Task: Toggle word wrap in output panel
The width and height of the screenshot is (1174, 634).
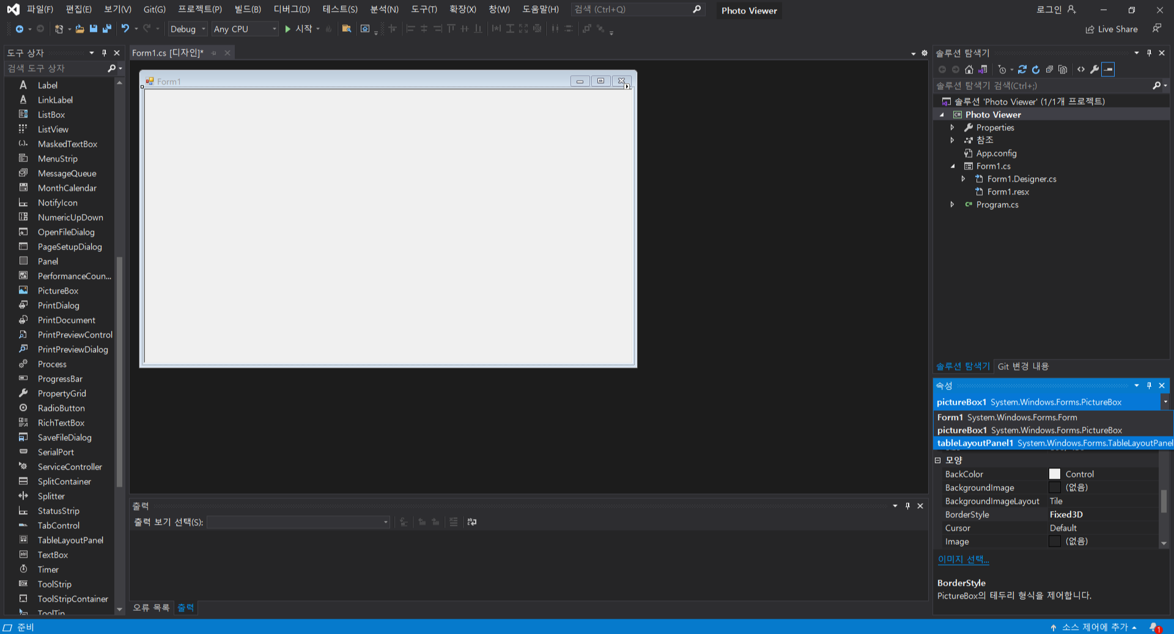Action: coord(472,522)
